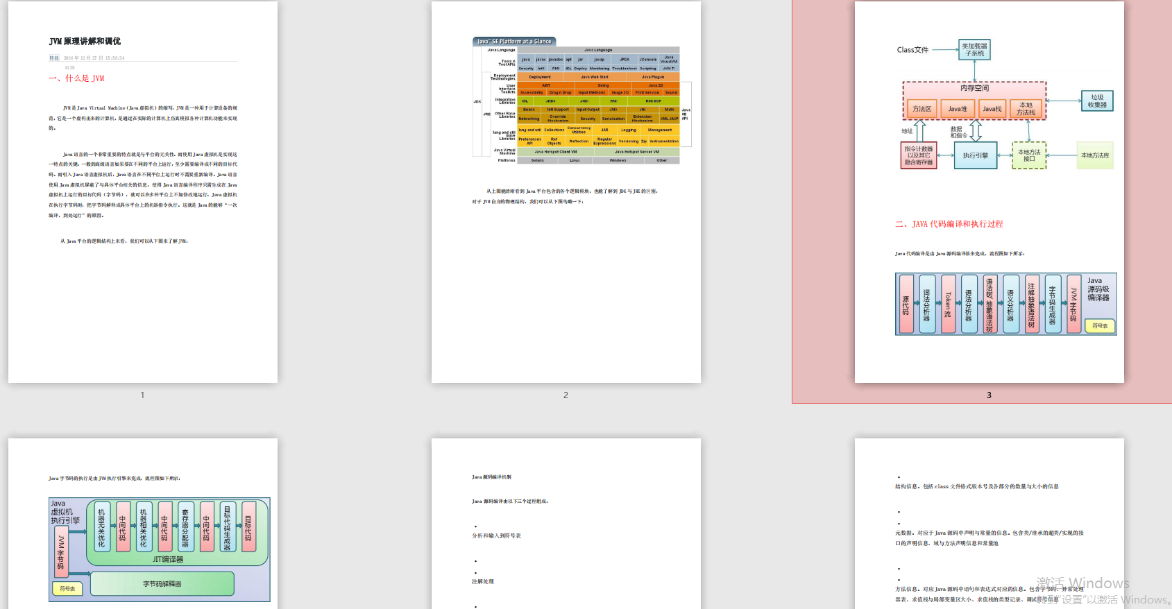Click page number label 1
1172x609 pixels.
[x=142, y=395]
